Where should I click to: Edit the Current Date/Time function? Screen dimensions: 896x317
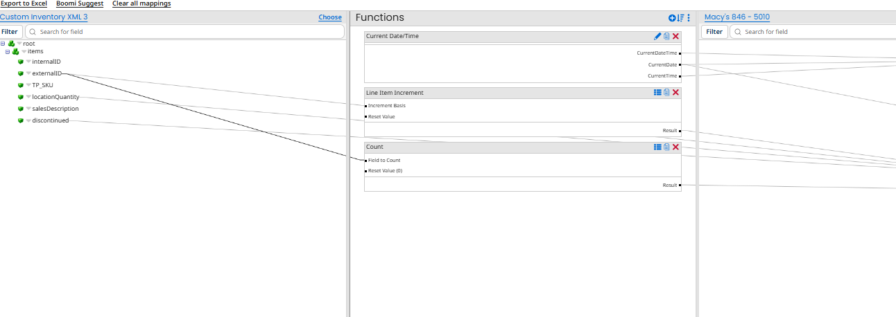point(657,36)
